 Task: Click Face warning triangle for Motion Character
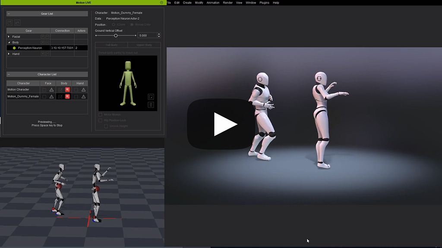coord(51,90)
